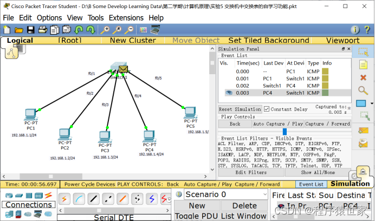Screen dimensions: 375x221
Task: Click the yellow question mark Help icon
Action: [x=367, y=30]
